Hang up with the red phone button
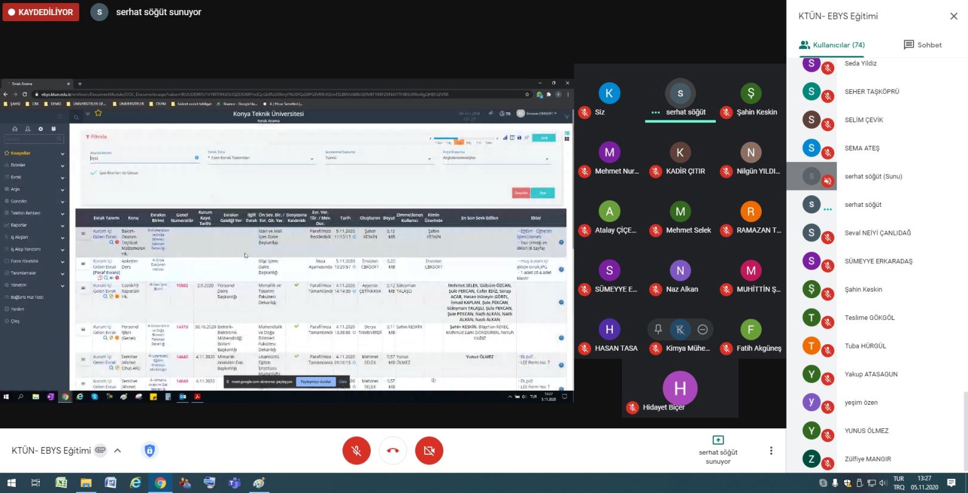The height and width of the screenshot is (493, 968). (x=393, y=451)
